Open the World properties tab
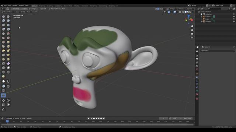 pos(197,69)
